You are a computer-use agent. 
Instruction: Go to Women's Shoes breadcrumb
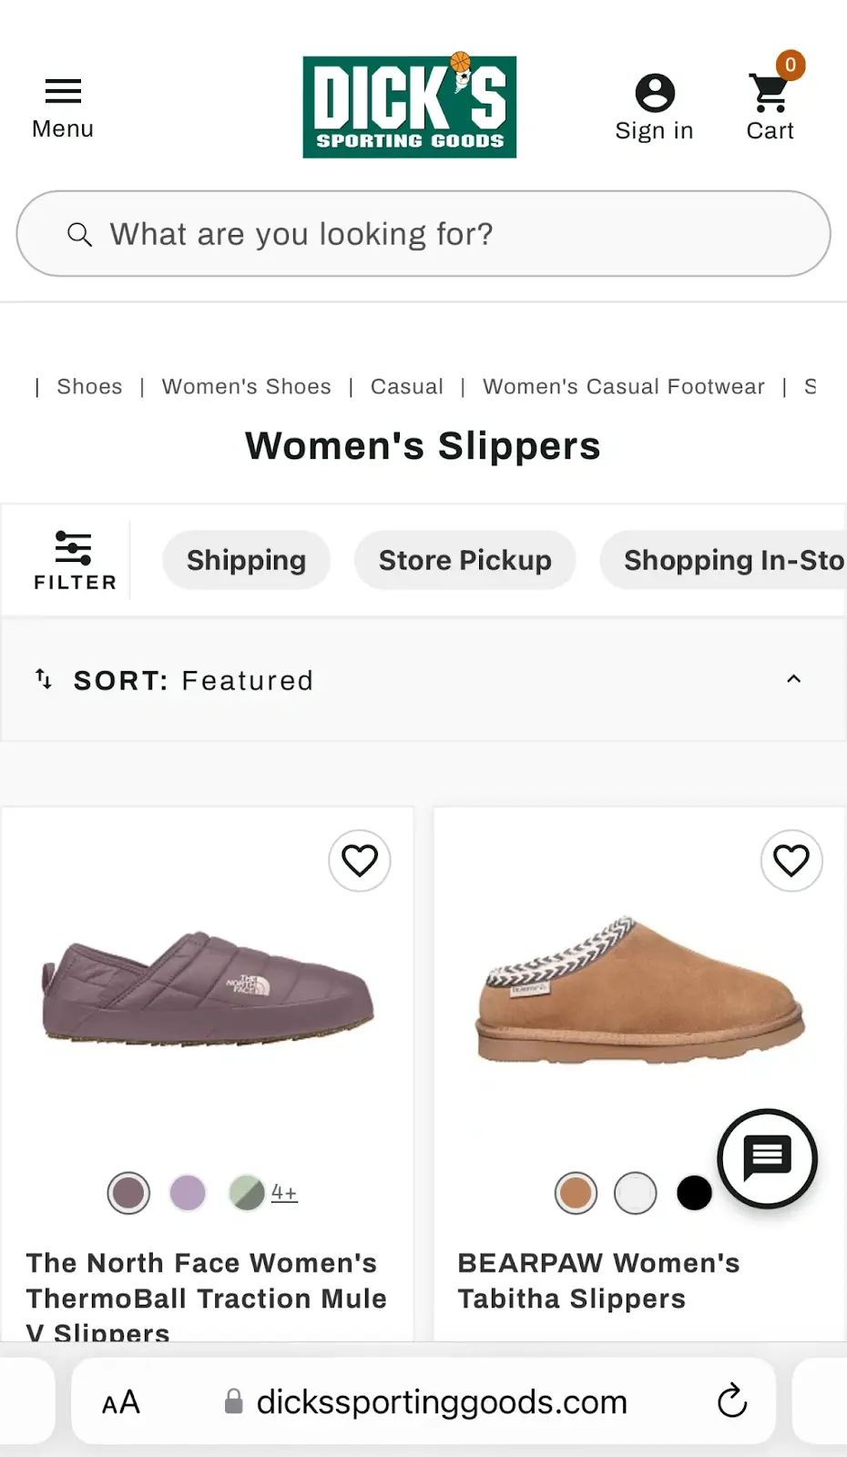coord(247,387)
